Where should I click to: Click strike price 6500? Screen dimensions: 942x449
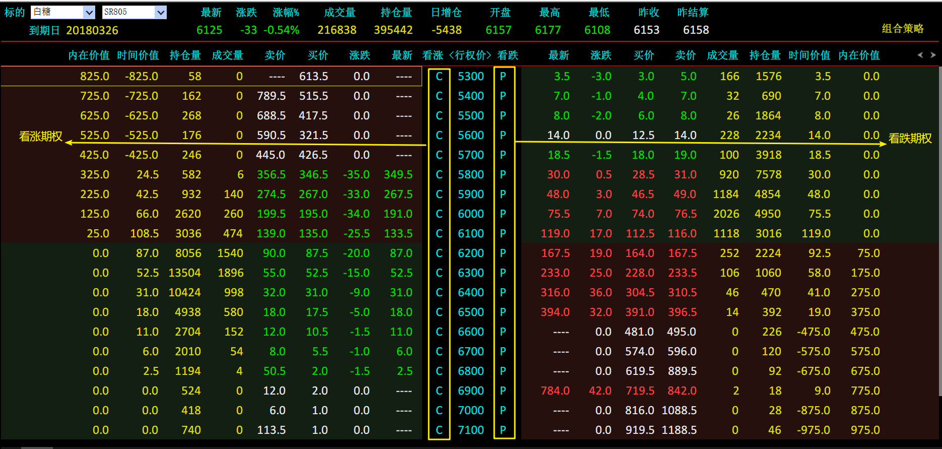point(471,312)
